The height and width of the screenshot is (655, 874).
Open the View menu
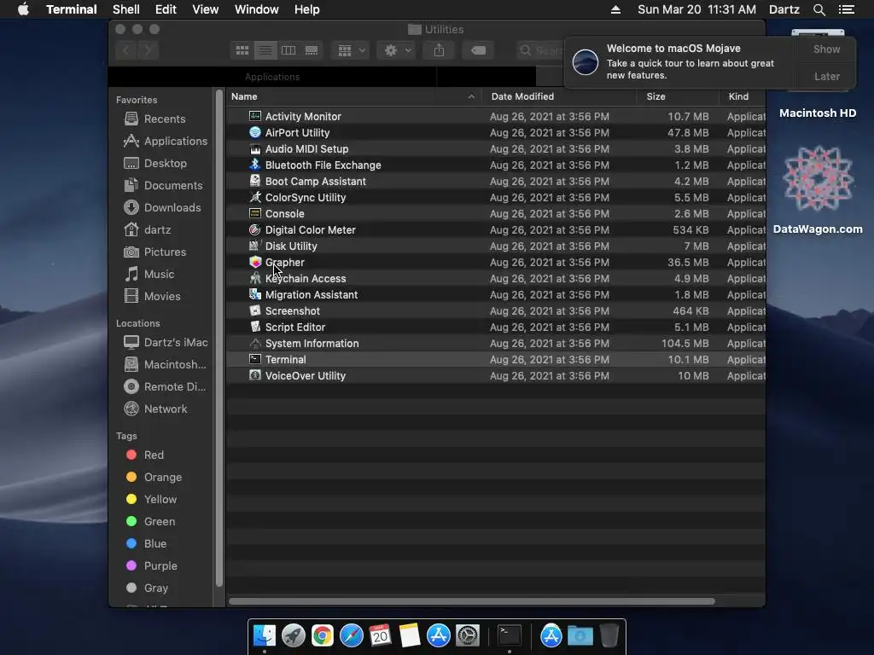tap(205, 9)
